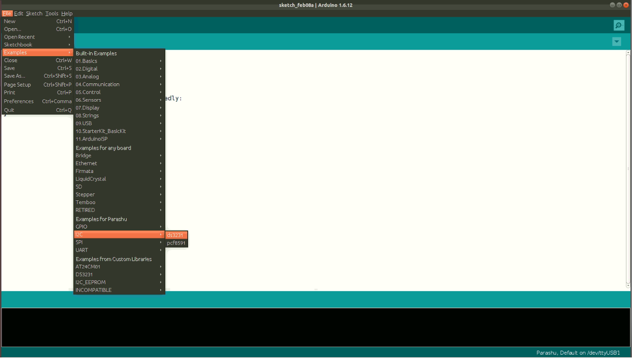The width and height of the screenshot is (632, 358).
Task: Choose Save As... in the File menu
Action: pos(38,76)
